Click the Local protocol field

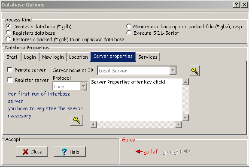pos(67,87)
